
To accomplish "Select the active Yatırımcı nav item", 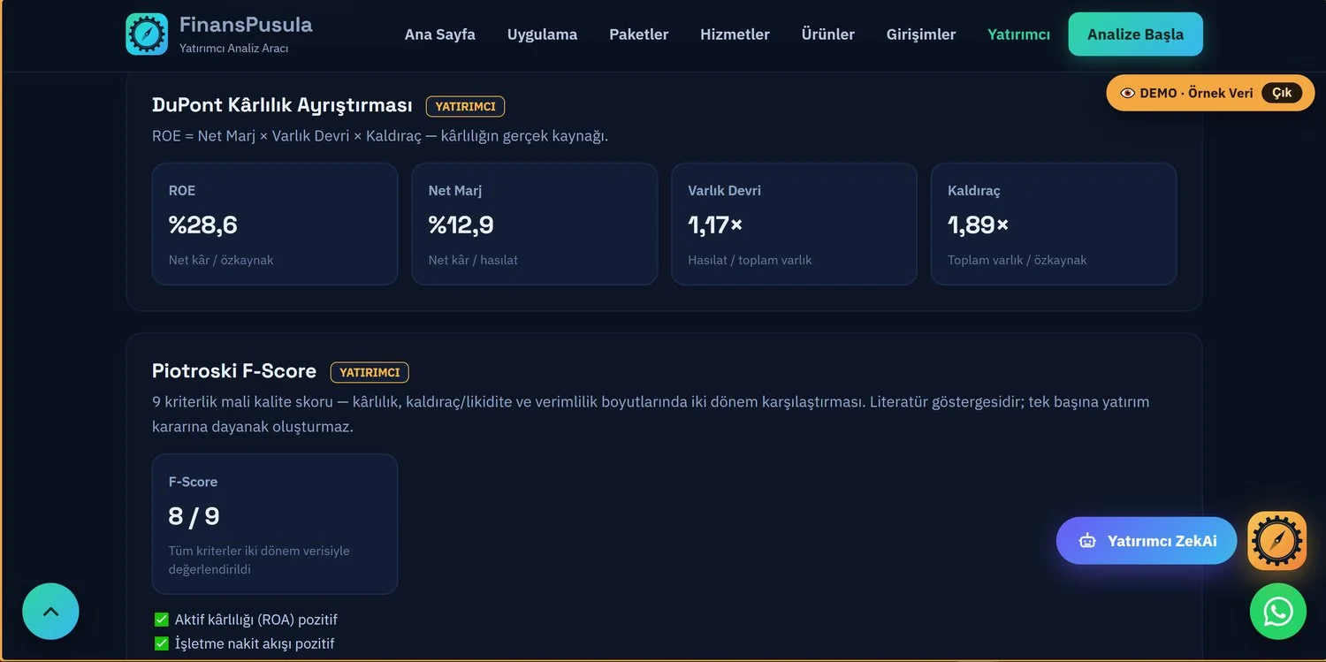I will pos(1018,34).
